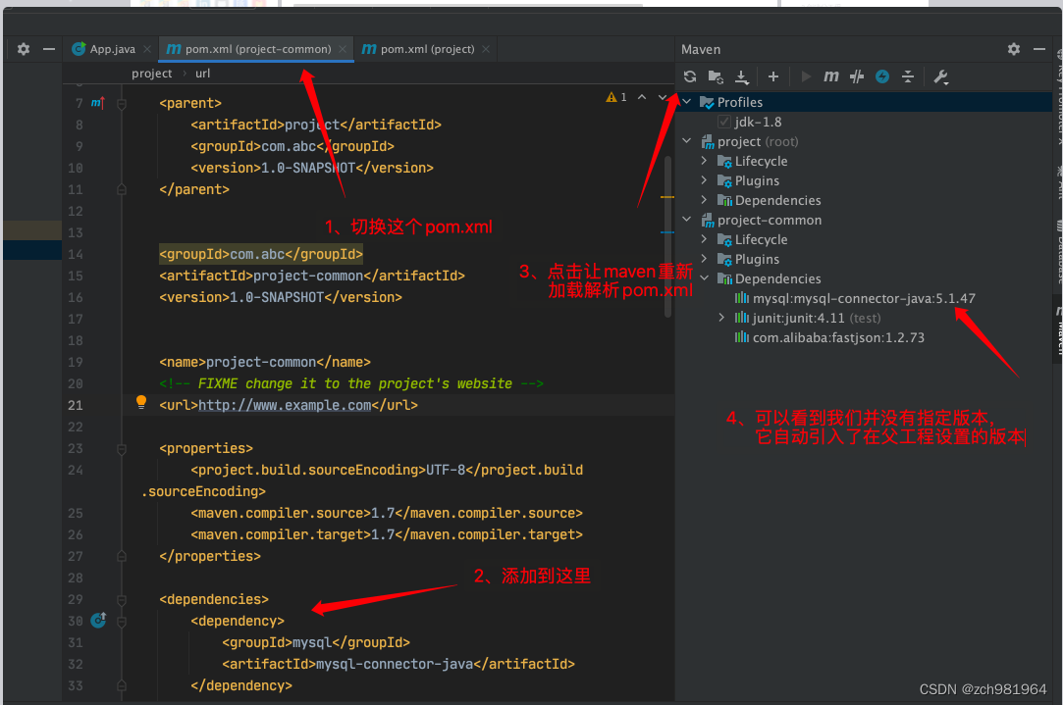This screenshot has width=1063, height=705.
Task: Click the light bulb quick-fix icon
Action: click(141, 402)
